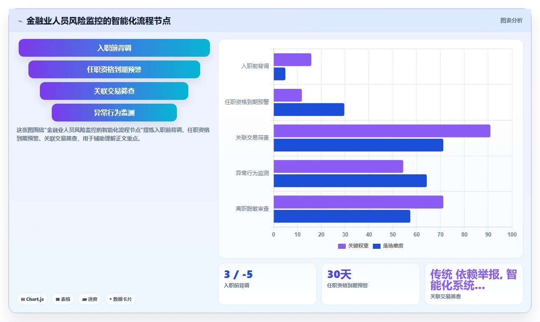Click the page title 金融业人员风险监控的智能化流程节点
Viewport: 540px width, 322px height.
tap(98, 21)
